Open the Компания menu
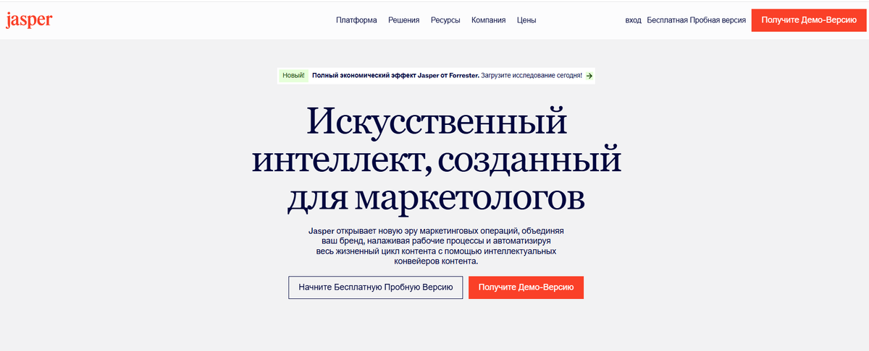869x351 pixels. (x=488, y=20)
